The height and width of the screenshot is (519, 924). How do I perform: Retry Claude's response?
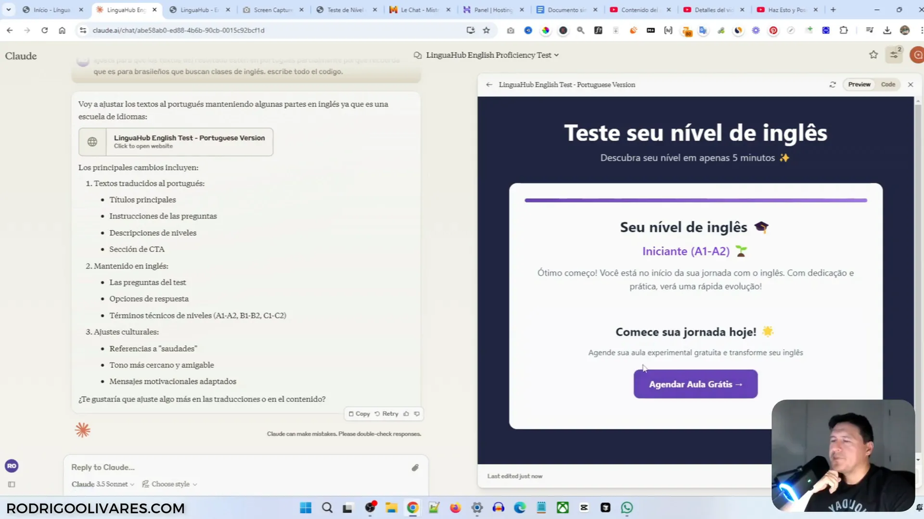387,413
